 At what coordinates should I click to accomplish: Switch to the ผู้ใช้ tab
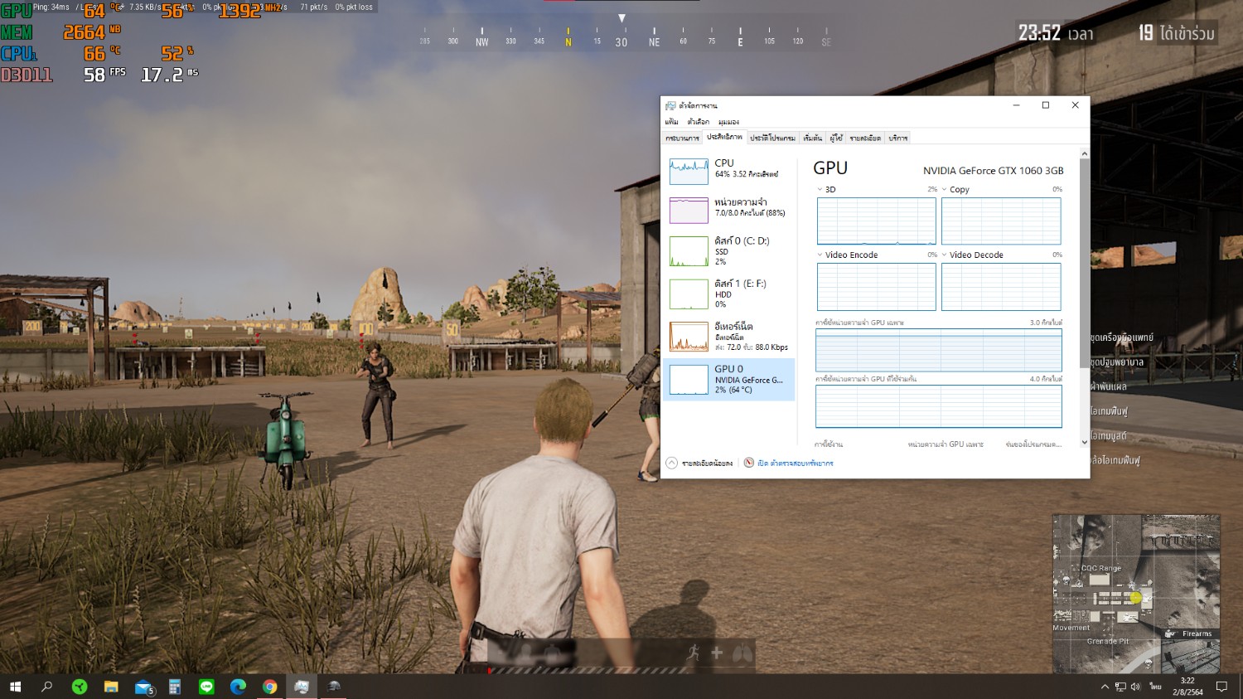[x=836, y=138]
